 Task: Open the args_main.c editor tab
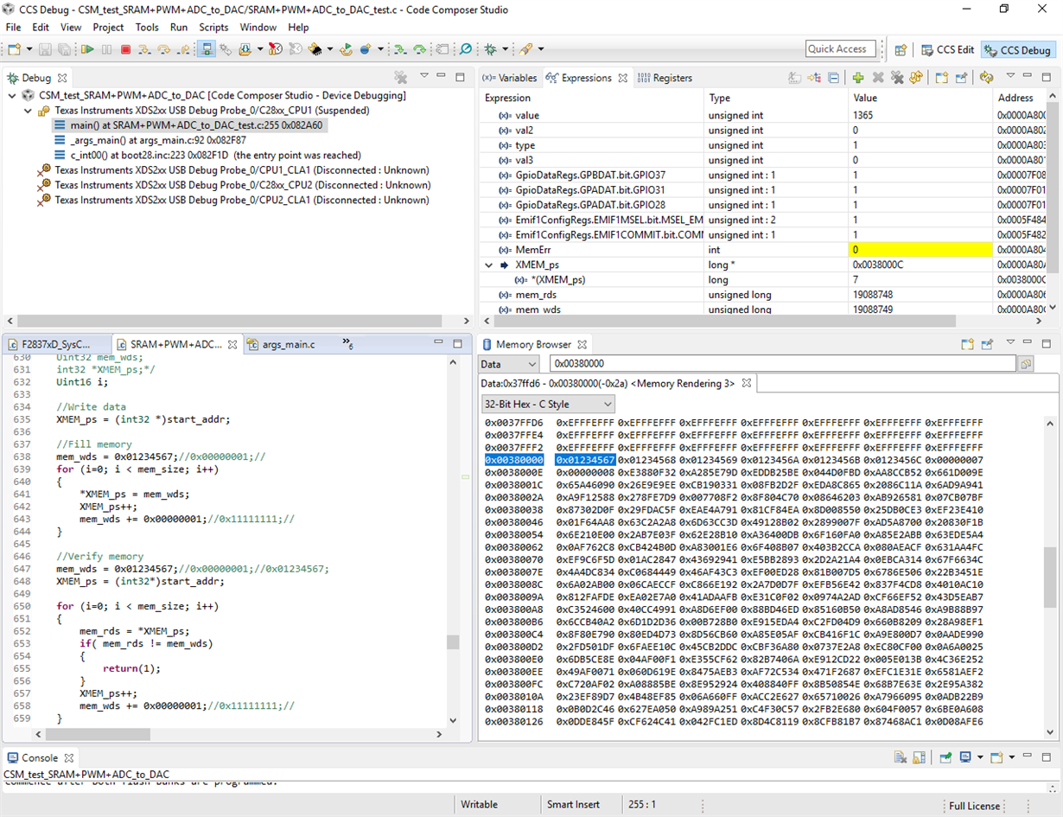point(281,344)
